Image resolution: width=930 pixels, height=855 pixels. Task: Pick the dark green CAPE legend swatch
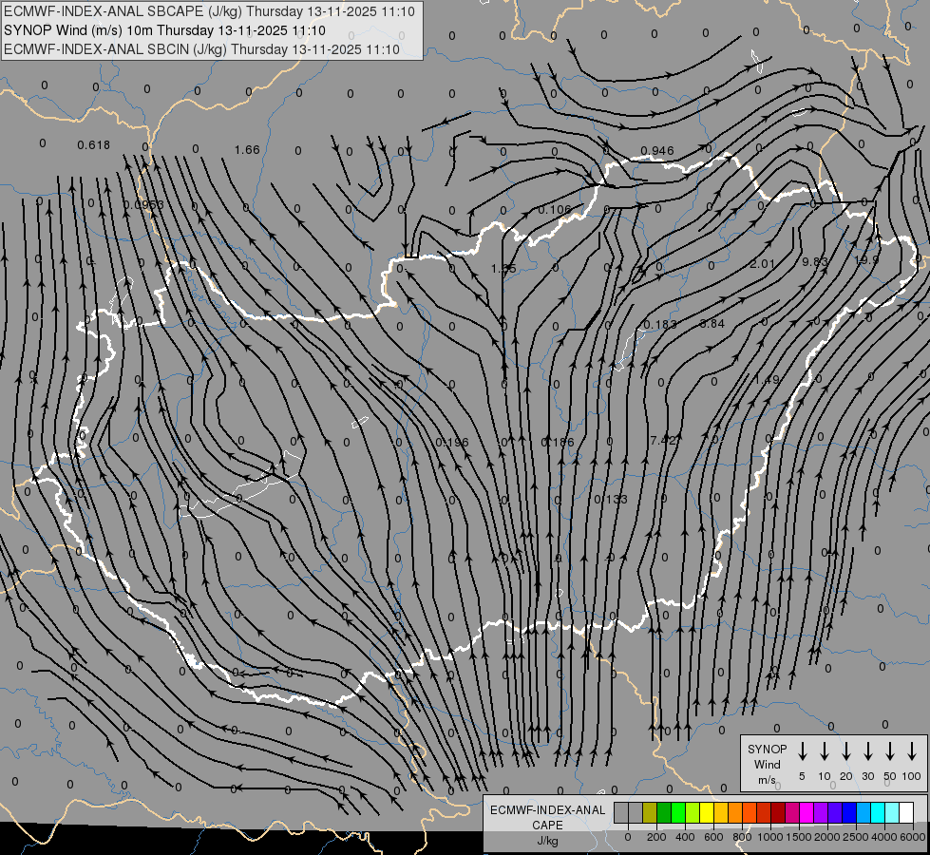[664, 812]
